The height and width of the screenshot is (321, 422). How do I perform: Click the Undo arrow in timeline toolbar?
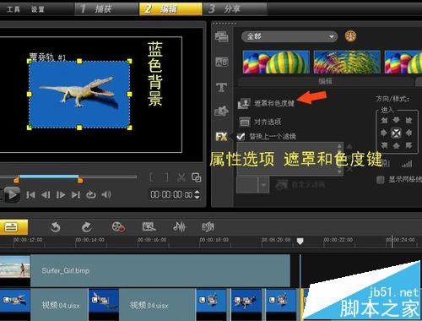click(x=55, y=227)
